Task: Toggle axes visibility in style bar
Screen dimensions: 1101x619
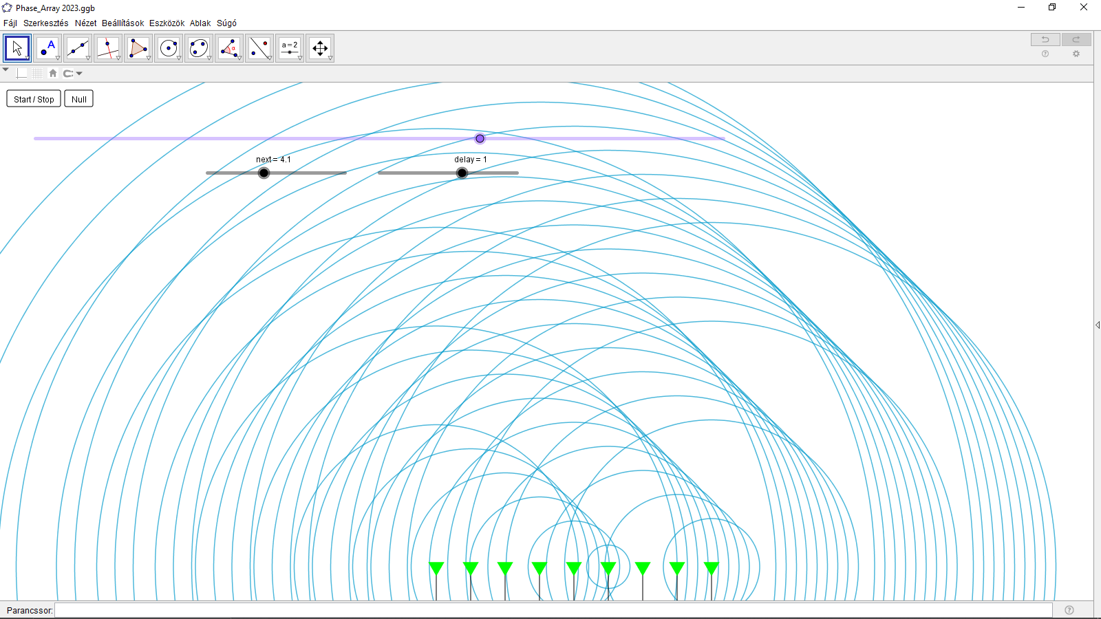Action: pos(22,74)
